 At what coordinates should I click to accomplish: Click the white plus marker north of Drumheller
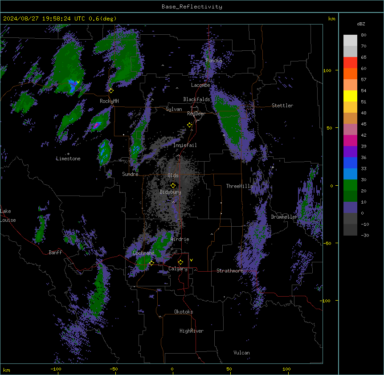click(x=273, y=167)
